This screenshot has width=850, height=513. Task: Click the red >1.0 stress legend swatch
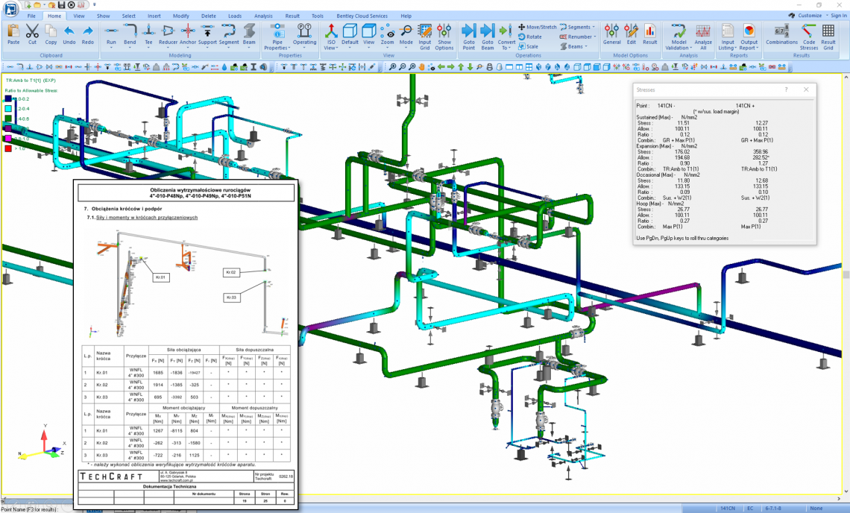[8, 148]
